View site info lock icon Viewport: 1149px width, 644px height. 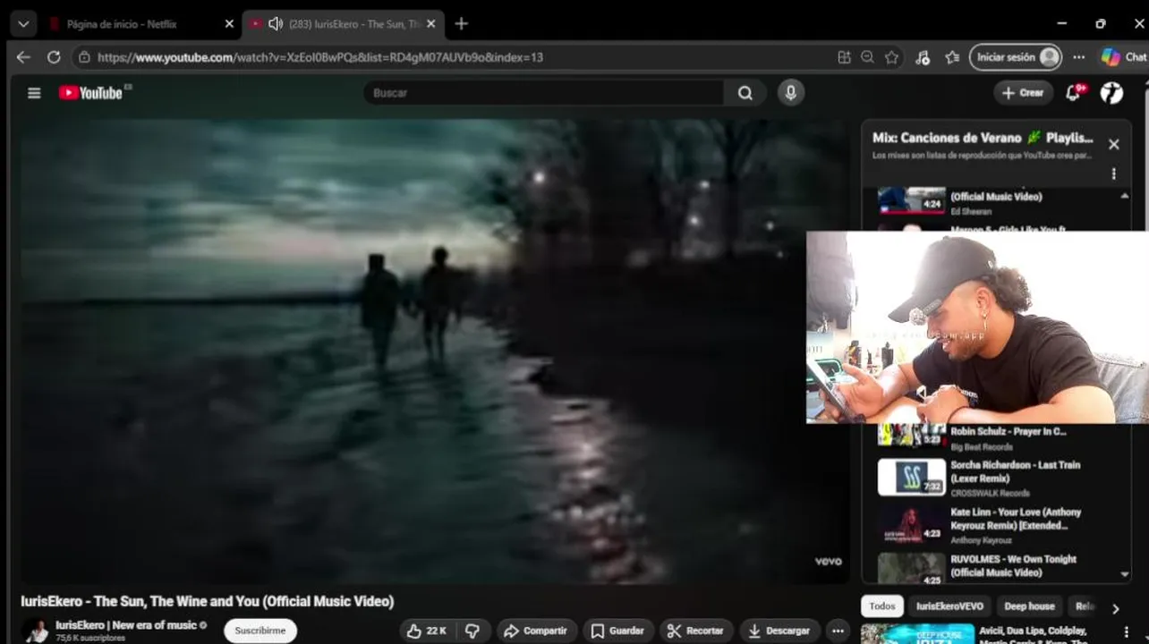[84, 57]
